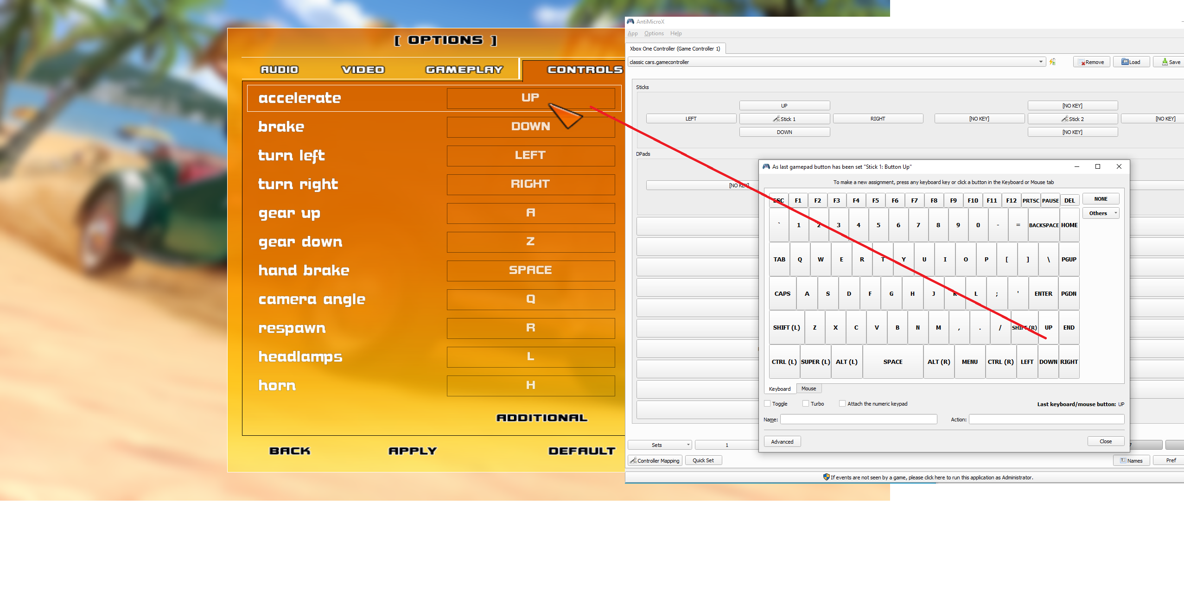
Task: Open the GAMEPLAY tab in game options
Action: 464,70
